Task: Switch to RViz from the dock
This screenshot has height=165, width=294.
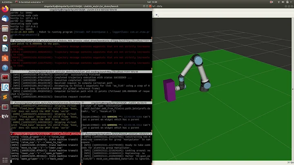Action: tap(5, 117)
